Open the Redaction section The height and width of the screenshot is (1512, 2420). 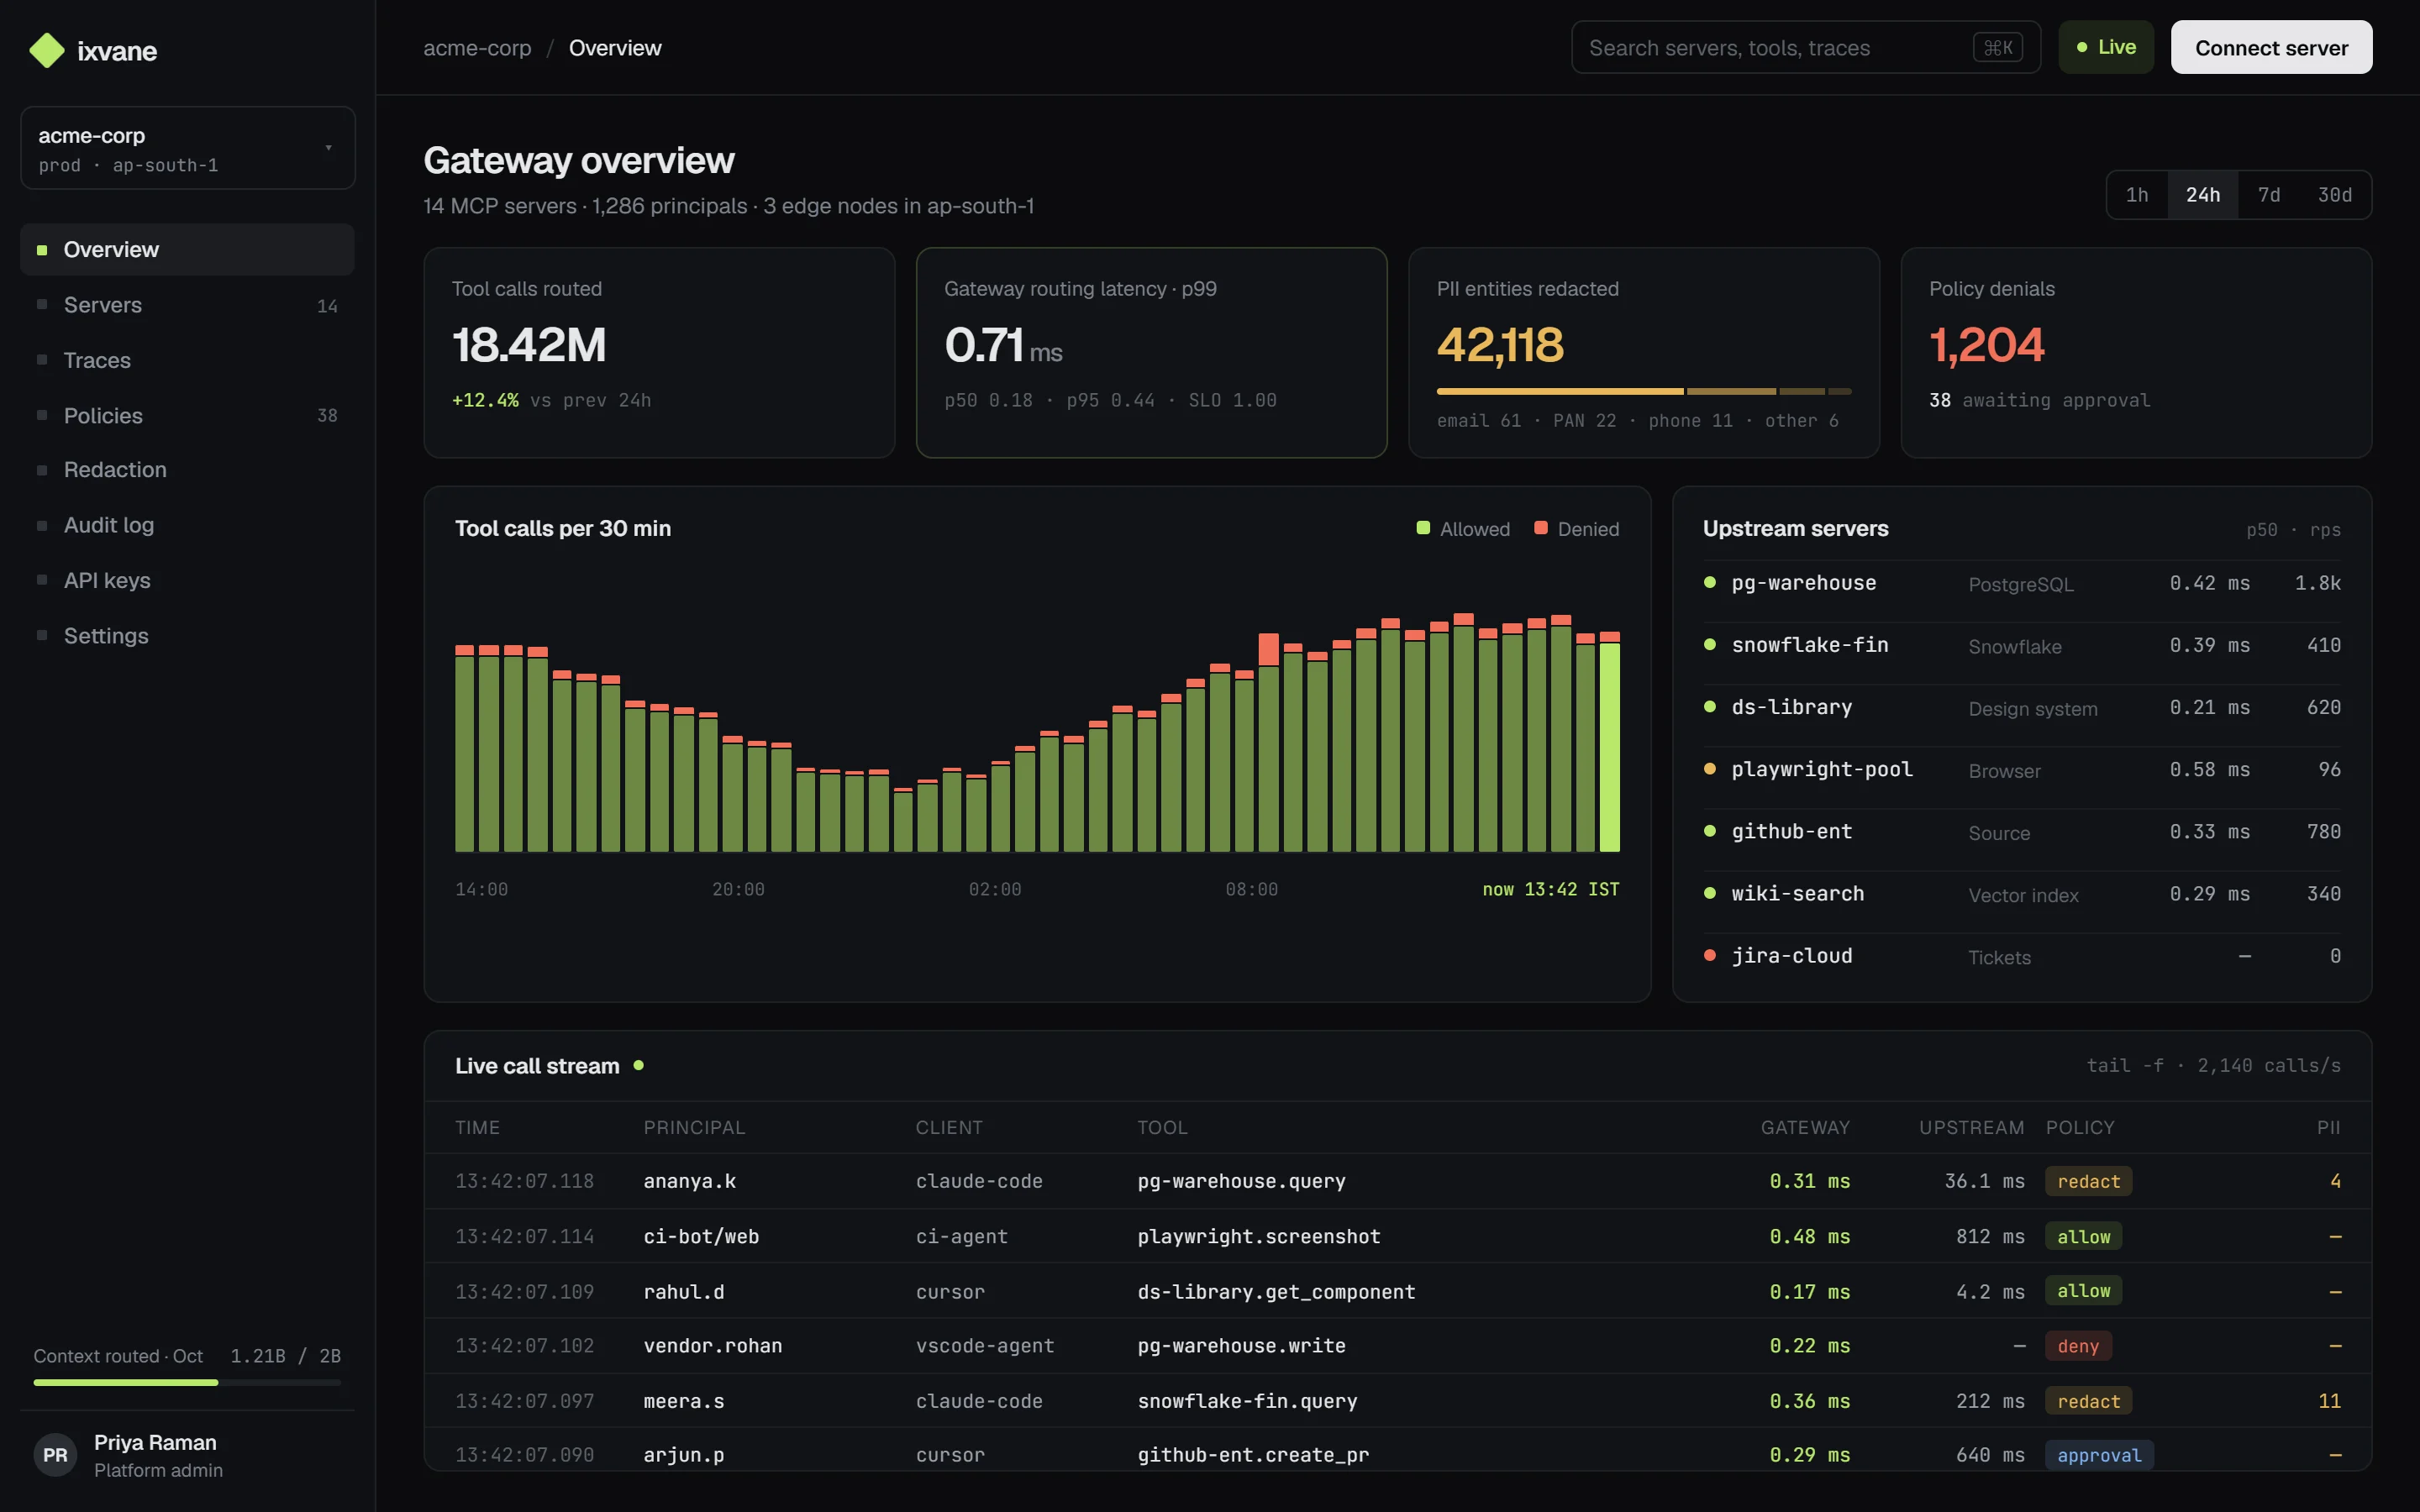pyautogui.click(x=188, y=470)
